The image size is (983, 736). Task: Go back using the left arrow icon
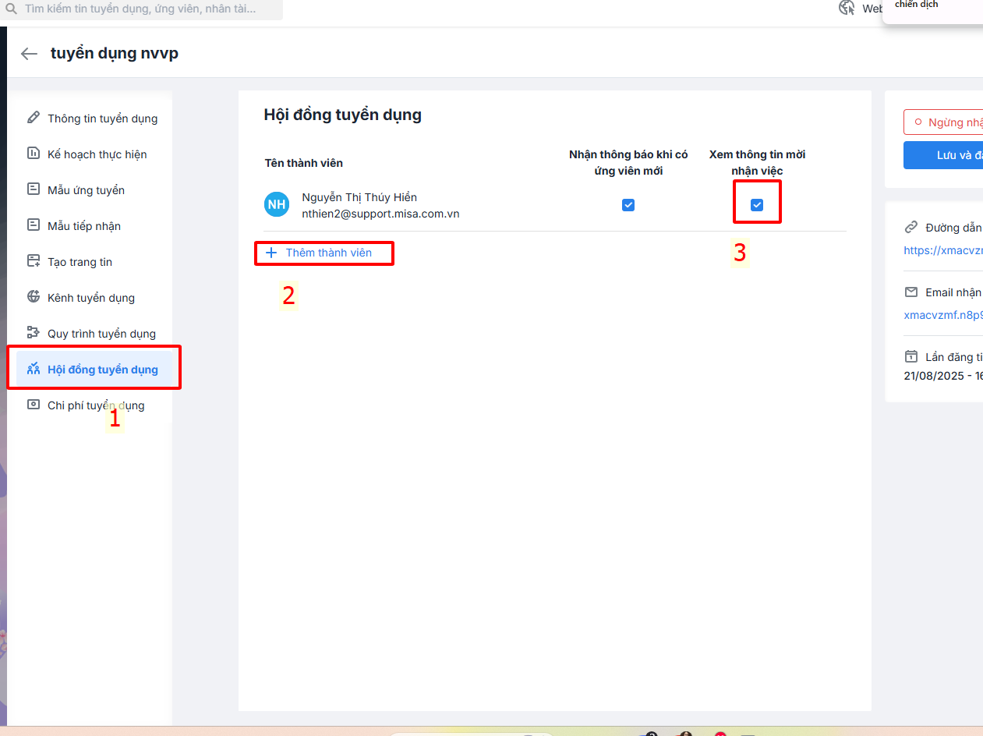click(29, 54)
